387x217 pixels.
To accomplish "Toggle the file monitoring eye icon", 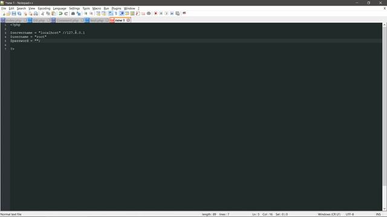I will click(x=149, y=13).
